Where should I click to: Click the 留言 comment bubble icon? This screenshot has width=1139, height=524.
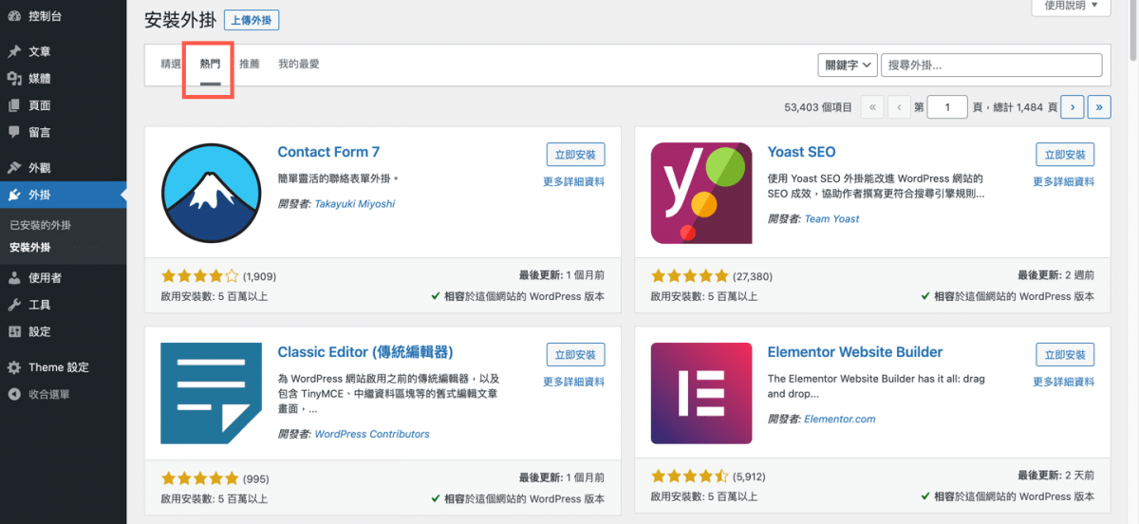pos(14,132)
